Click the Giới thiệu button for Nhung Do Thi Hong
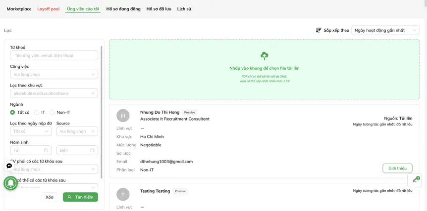The height and width of the screenshot is (211, 427). (397, 169)
